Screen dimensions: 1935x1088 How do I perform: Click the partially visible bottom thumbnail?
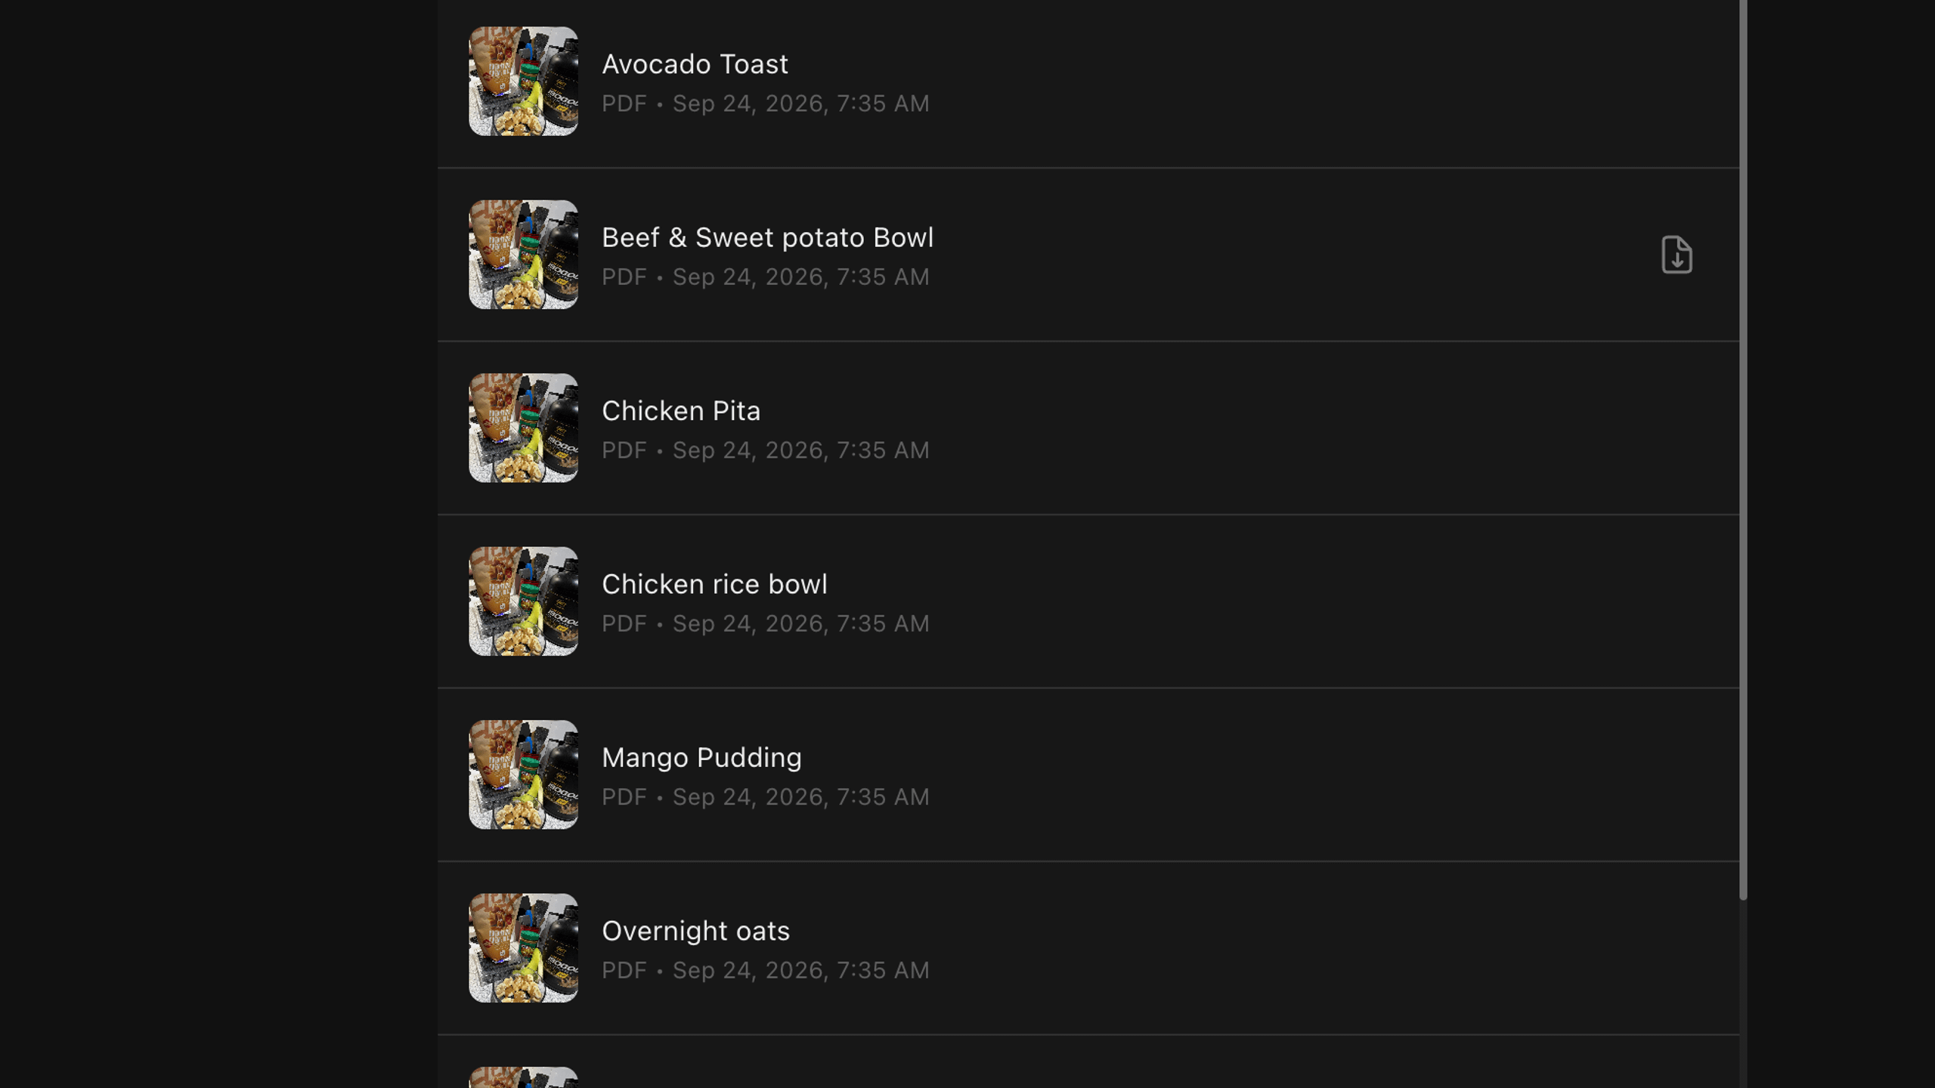[x=523, y=1077]
